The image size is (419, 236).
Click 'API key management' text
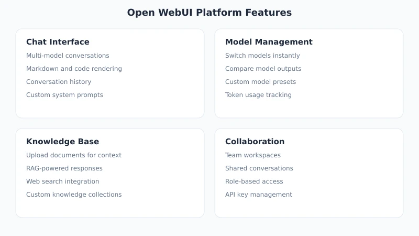click(x=259, y=195)
